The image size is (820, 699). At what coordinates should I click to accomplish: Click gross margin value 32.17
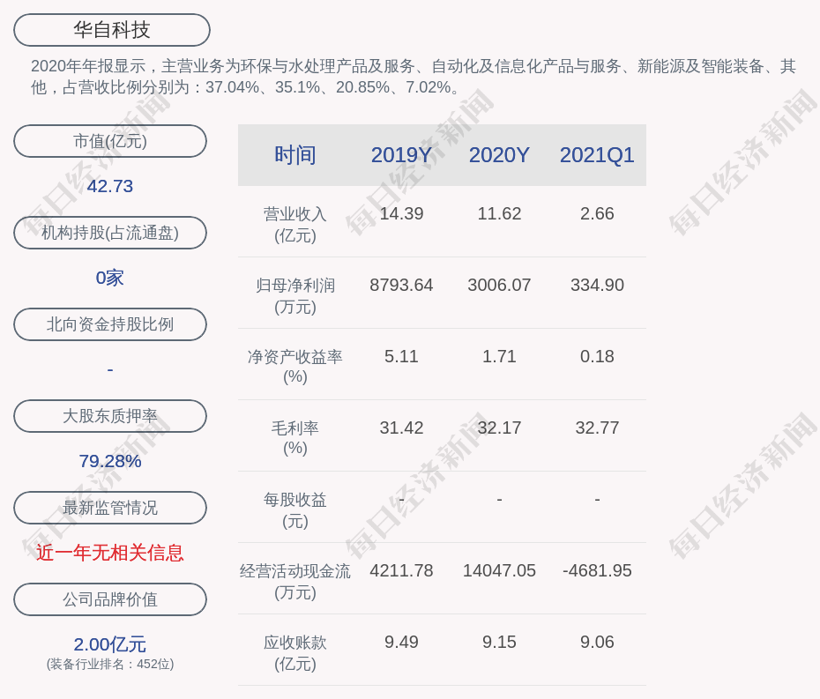499,428
